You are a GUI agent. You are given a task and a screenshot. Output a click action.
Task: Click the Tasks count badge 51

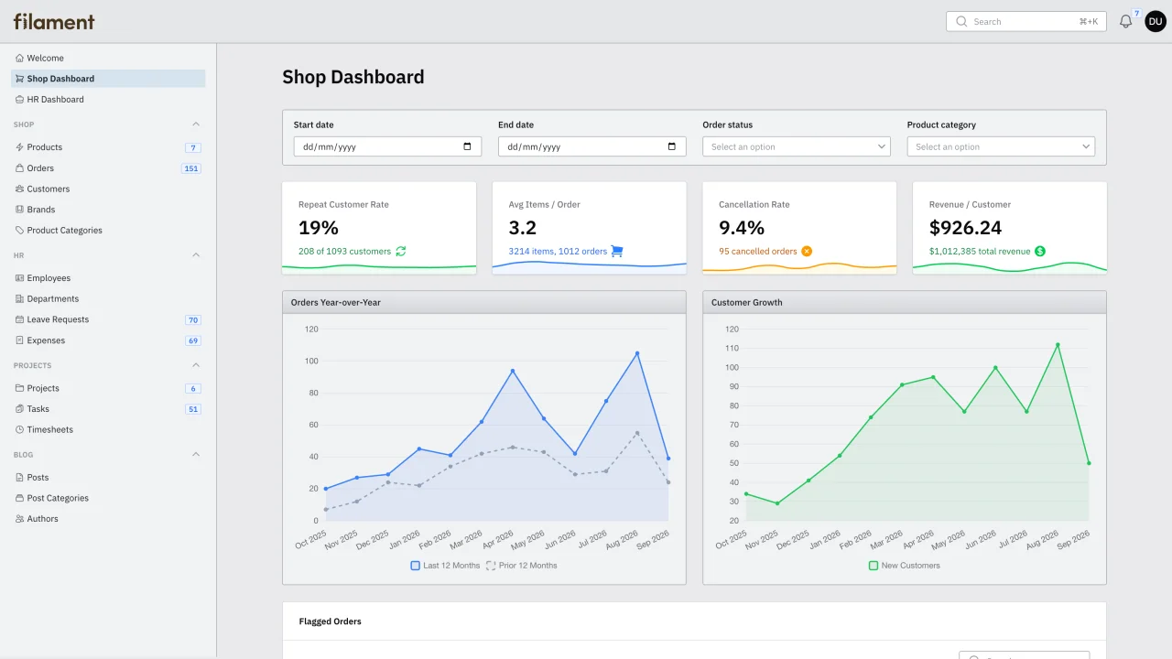tap(193, 409)
